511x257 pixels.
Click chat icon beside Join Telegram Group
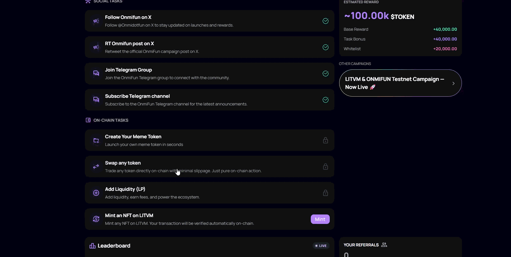pos(96,73)
